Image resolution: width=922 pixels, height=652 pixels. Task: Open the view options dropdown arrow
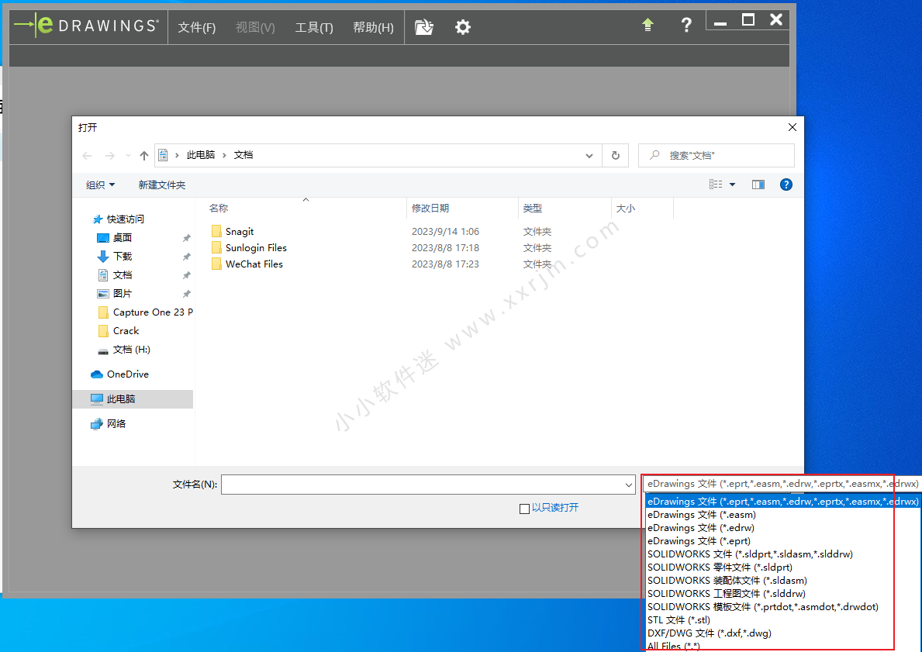tap(732, 185)
